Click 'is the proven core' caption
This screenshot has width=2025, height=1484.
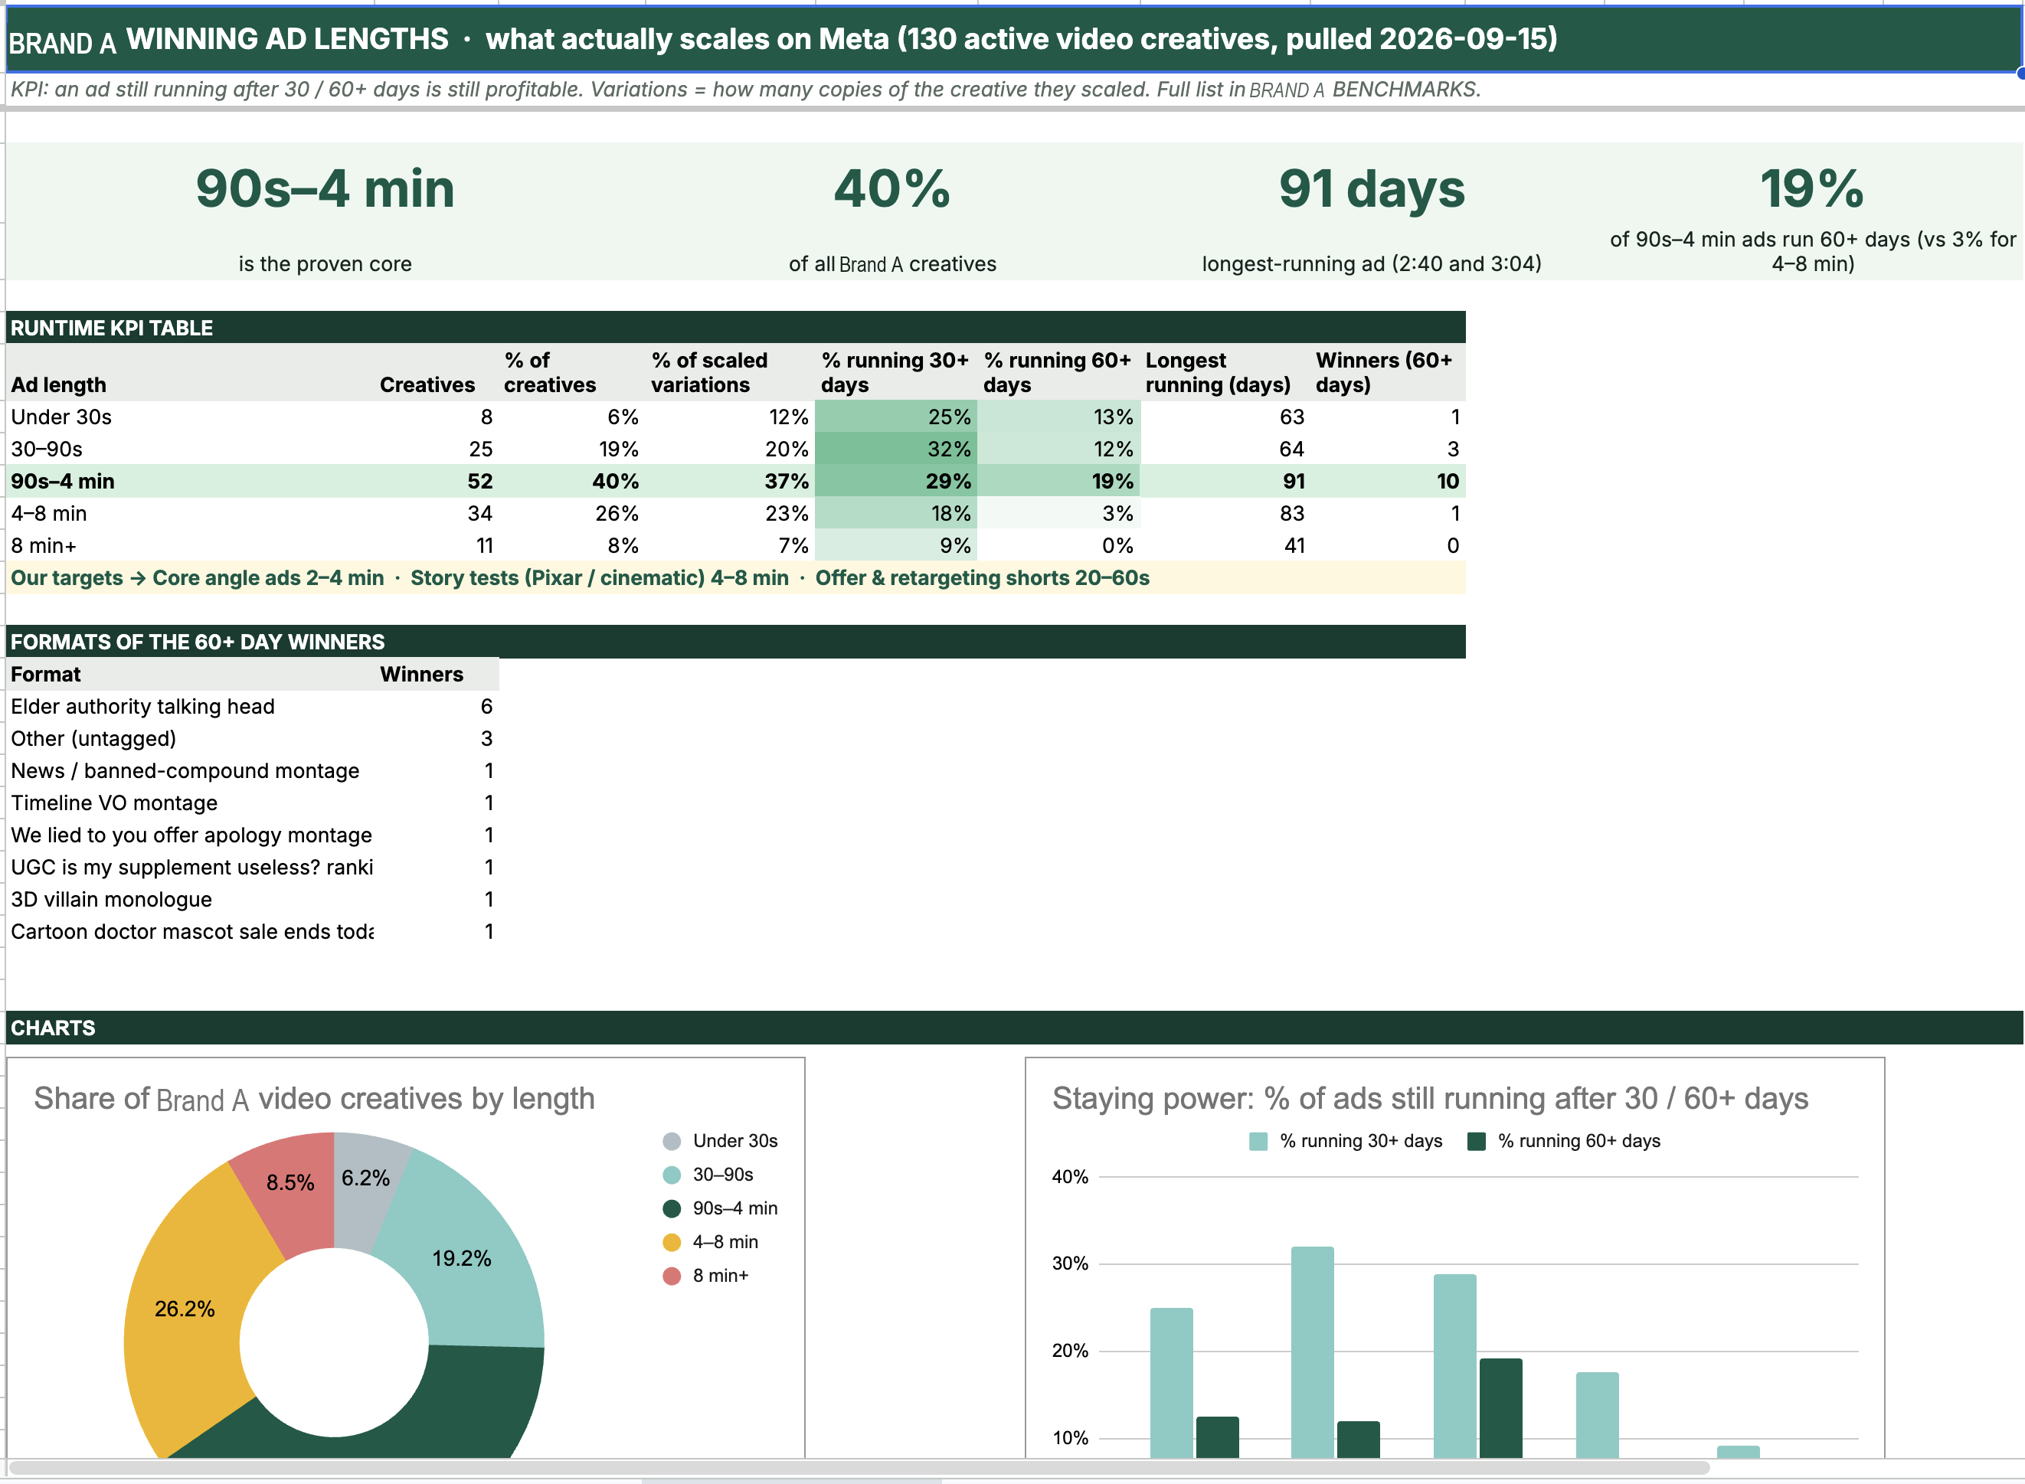tap(326, 264)
